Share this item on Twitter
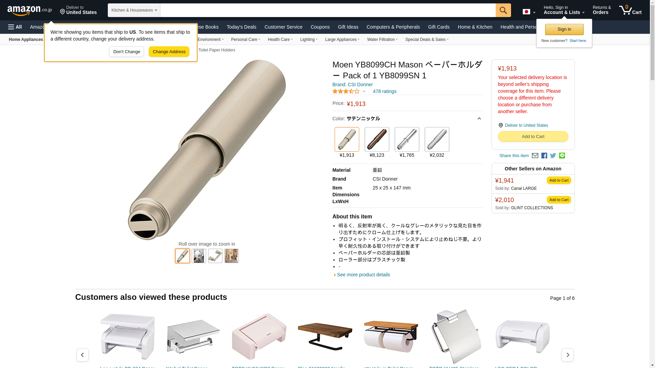Image resolution: width=655 pixels, height=368 pixels. coord(553,156)
